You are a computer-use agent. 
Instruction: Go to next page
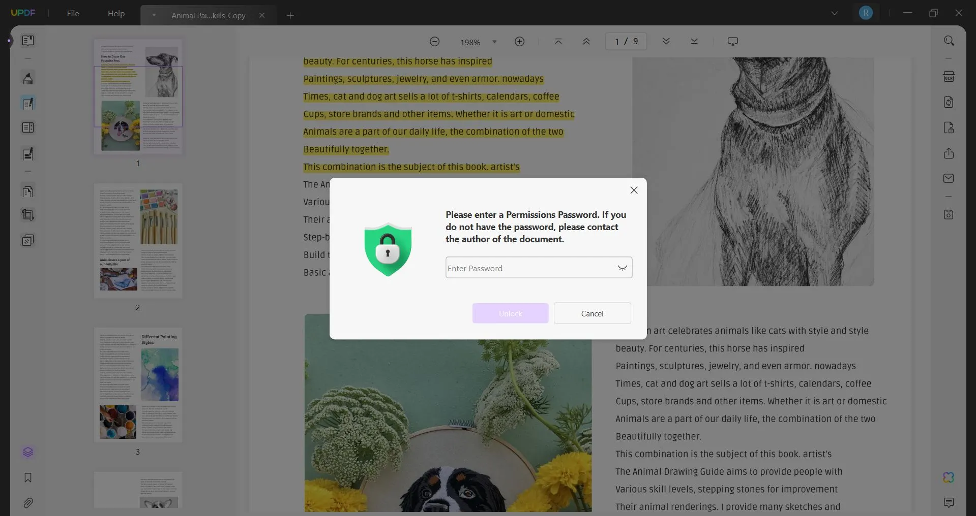(666, 42)
